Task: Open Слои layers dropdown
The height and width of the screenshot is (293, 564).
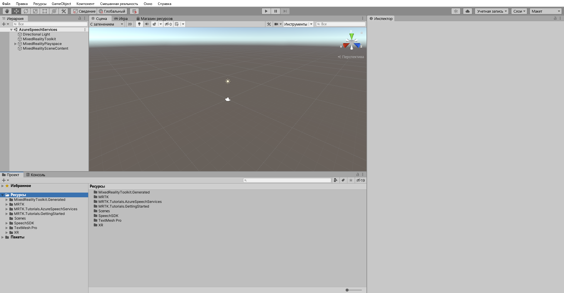Action: [519, 11]
